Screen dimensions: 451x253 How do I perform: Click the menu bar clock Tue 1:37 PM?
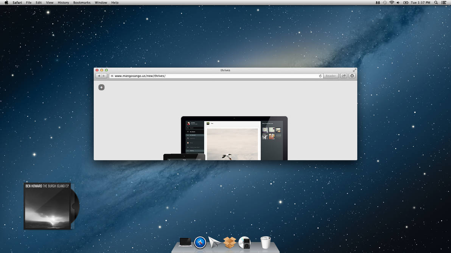click(x=420, y=3)
